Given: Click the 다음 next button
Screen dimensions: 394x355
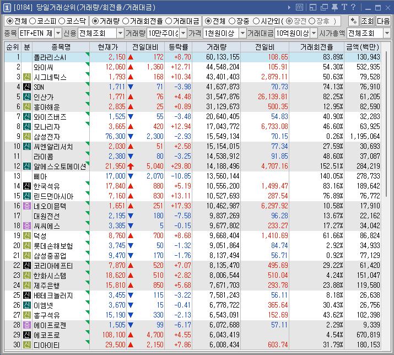Looking at the screenshot, I should [x=383, y=21].
